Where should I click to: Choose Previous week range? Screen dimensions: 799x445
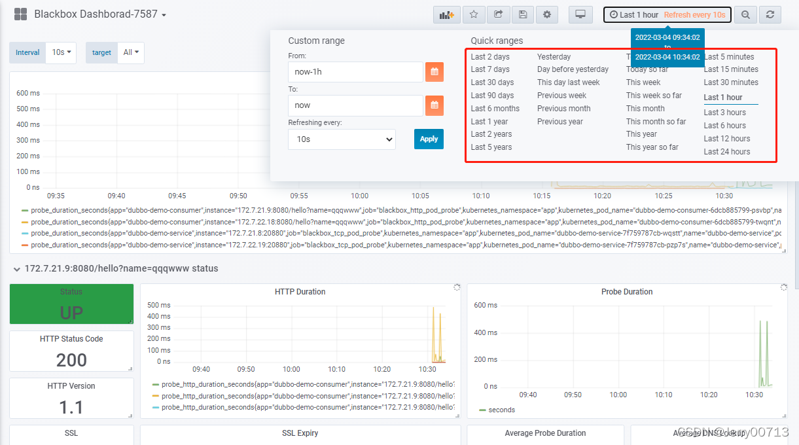pyautogui.click(x=561, y=96)
